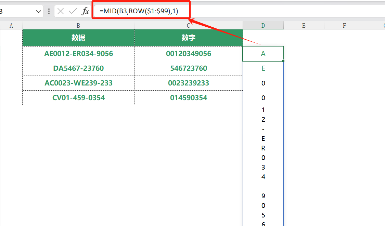Screen dimensions: 385x226
Task: Select column D cell showing R
Action: pos(263,148)
